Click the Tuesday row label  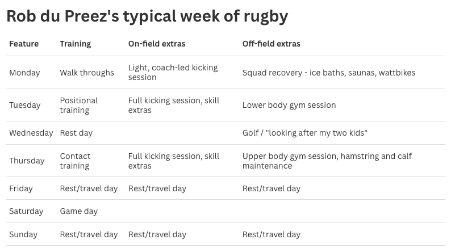(x=25, y=105)
